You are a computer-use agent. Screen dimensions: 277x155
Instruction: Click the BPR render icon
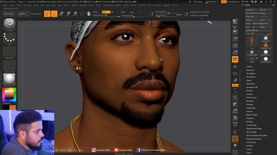click(x=235, y=22)
